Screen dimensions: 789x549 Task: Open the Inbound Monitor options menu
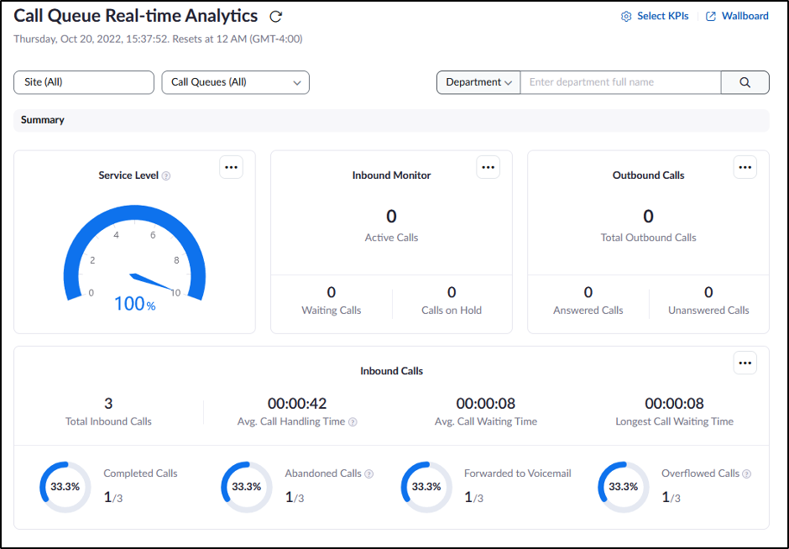click(488, 167)
